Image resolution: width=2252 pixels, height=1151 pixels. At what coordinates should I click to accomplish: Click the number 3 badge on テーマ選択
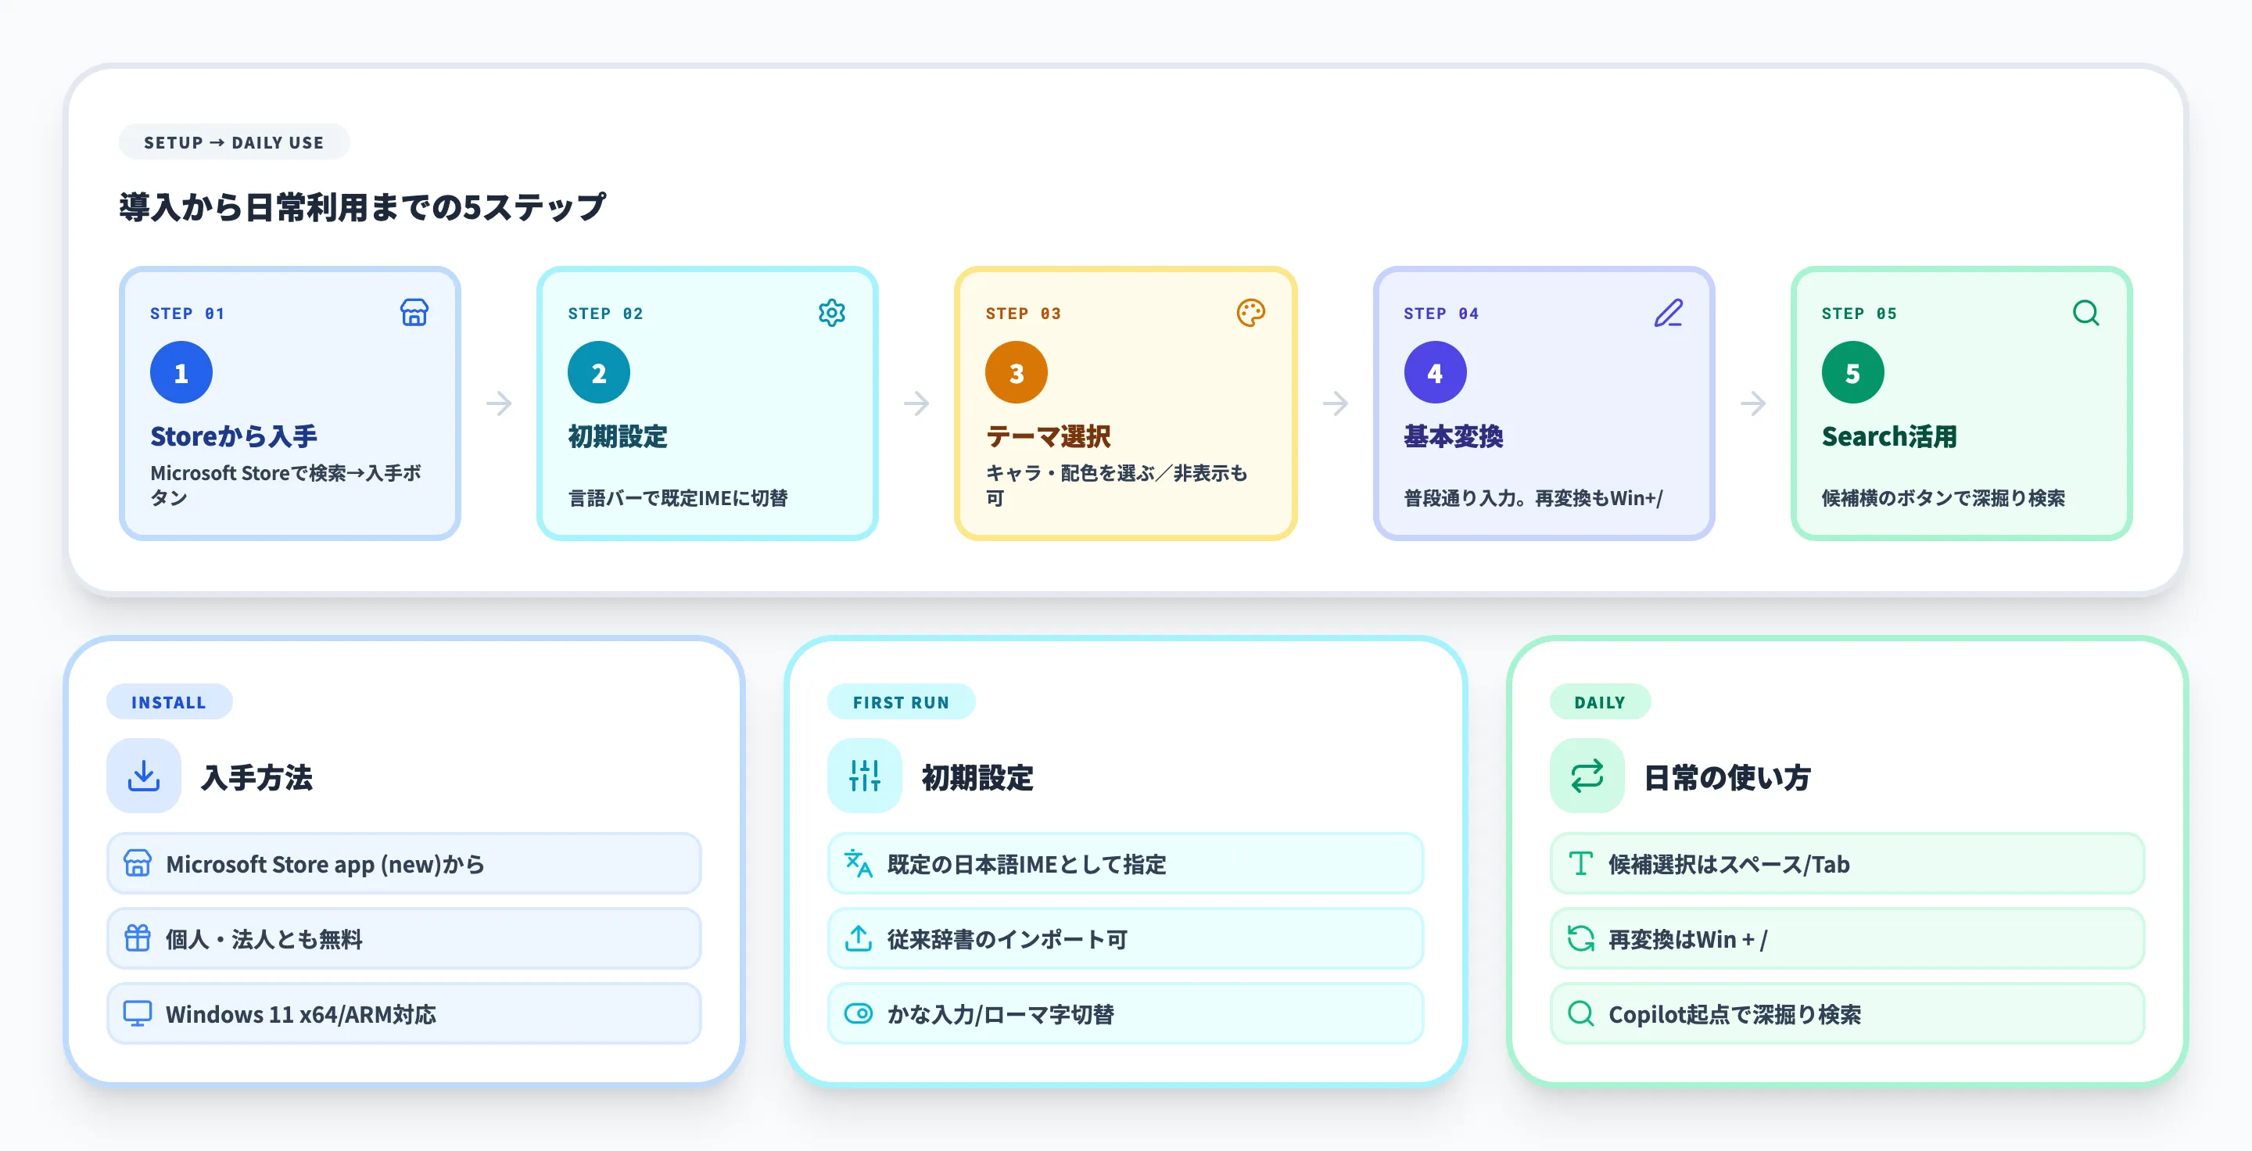(x=1016, y=371)
